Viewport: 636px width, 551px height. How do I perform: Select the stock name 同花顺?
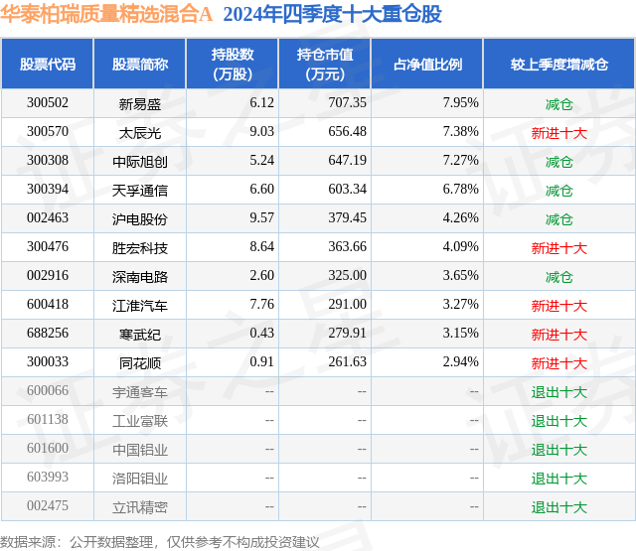[x=140, y=363]
